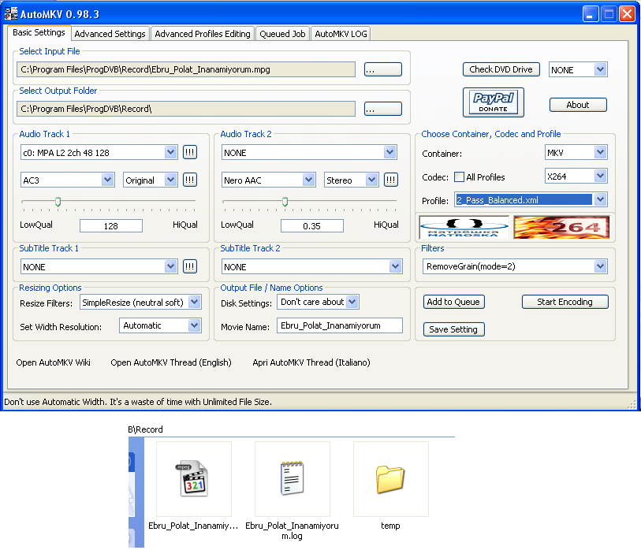Click the Save Setting button

point(454,329)
